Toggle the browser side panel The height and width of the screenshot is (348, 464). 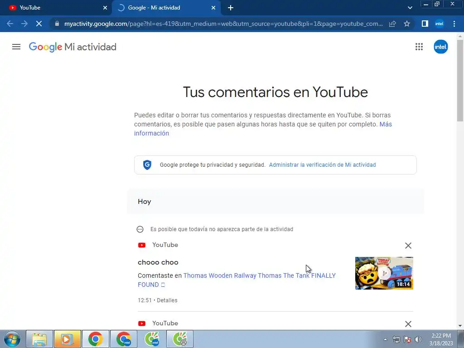[x=425, y=24]
